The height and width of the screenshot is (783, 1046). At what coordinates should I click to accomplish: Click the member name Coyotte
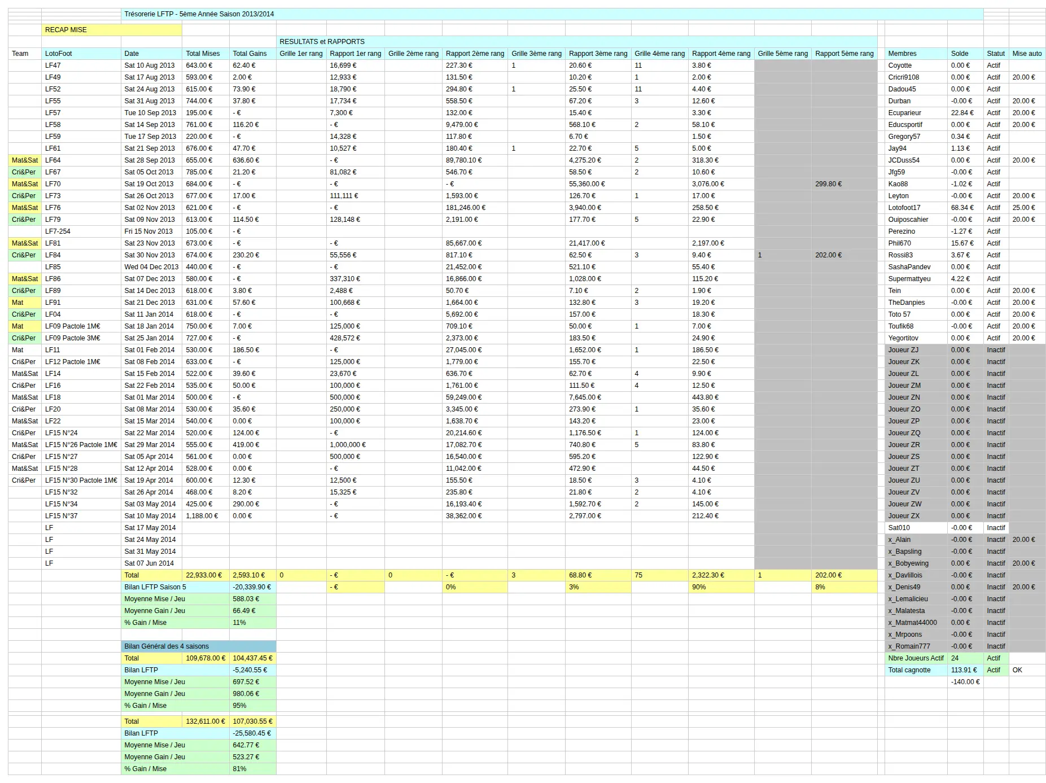tap(916, 65)
